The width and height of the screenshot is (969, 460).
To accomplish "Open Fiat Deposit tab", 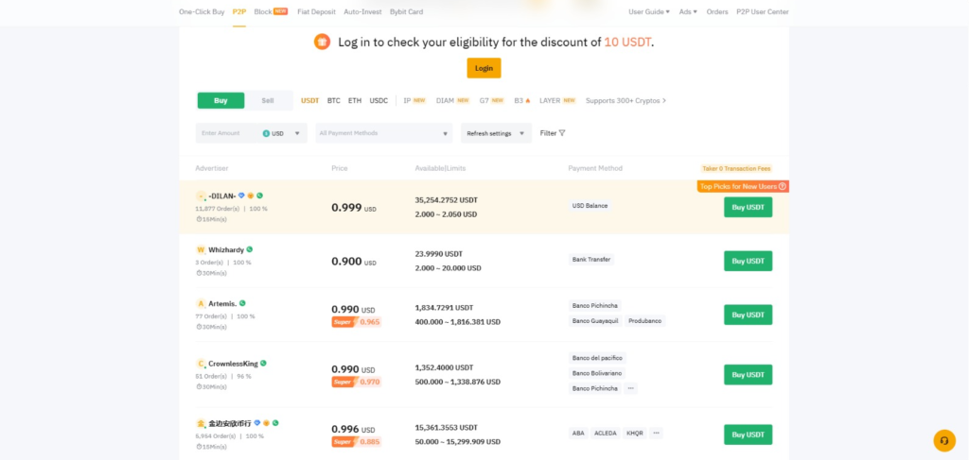I will point(316,11).
